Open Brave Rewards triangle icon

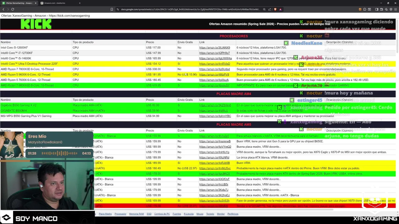(x=280, y=9)
